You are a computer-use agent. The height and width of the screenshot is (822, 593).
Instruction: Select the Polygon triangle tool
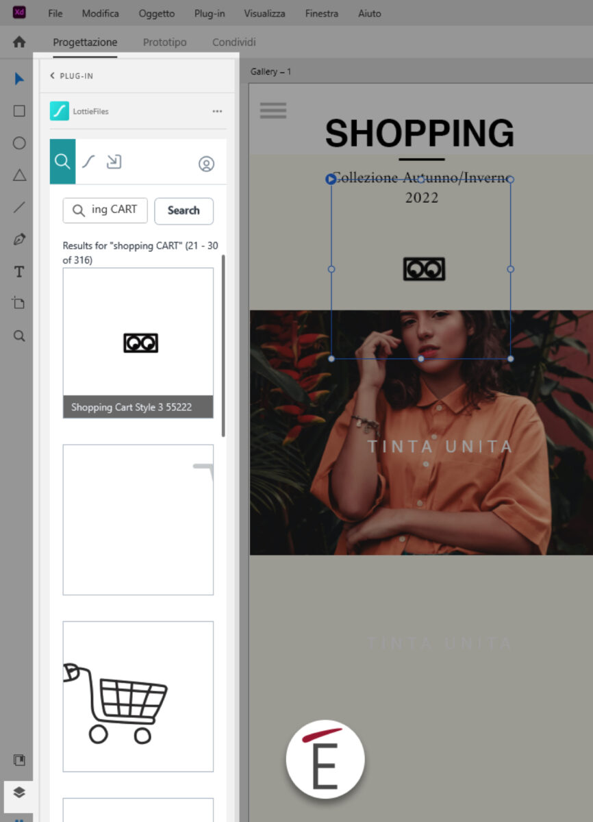point(19,175)
